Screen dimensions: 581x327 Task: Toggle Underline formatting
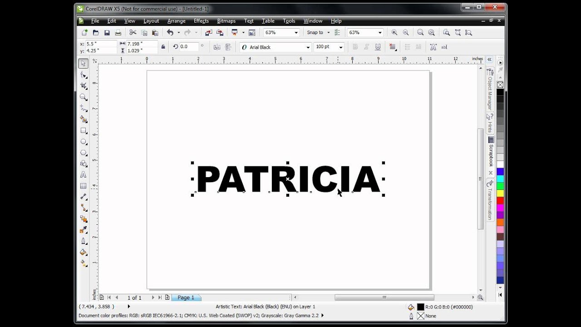[x=378, y=47]
